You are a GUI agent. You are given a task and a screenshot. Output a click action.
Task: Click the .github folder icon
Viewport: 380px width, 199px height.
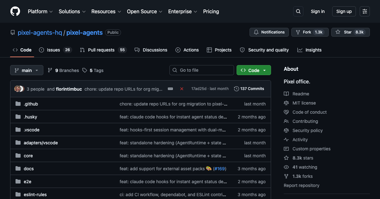coord(18,104)
